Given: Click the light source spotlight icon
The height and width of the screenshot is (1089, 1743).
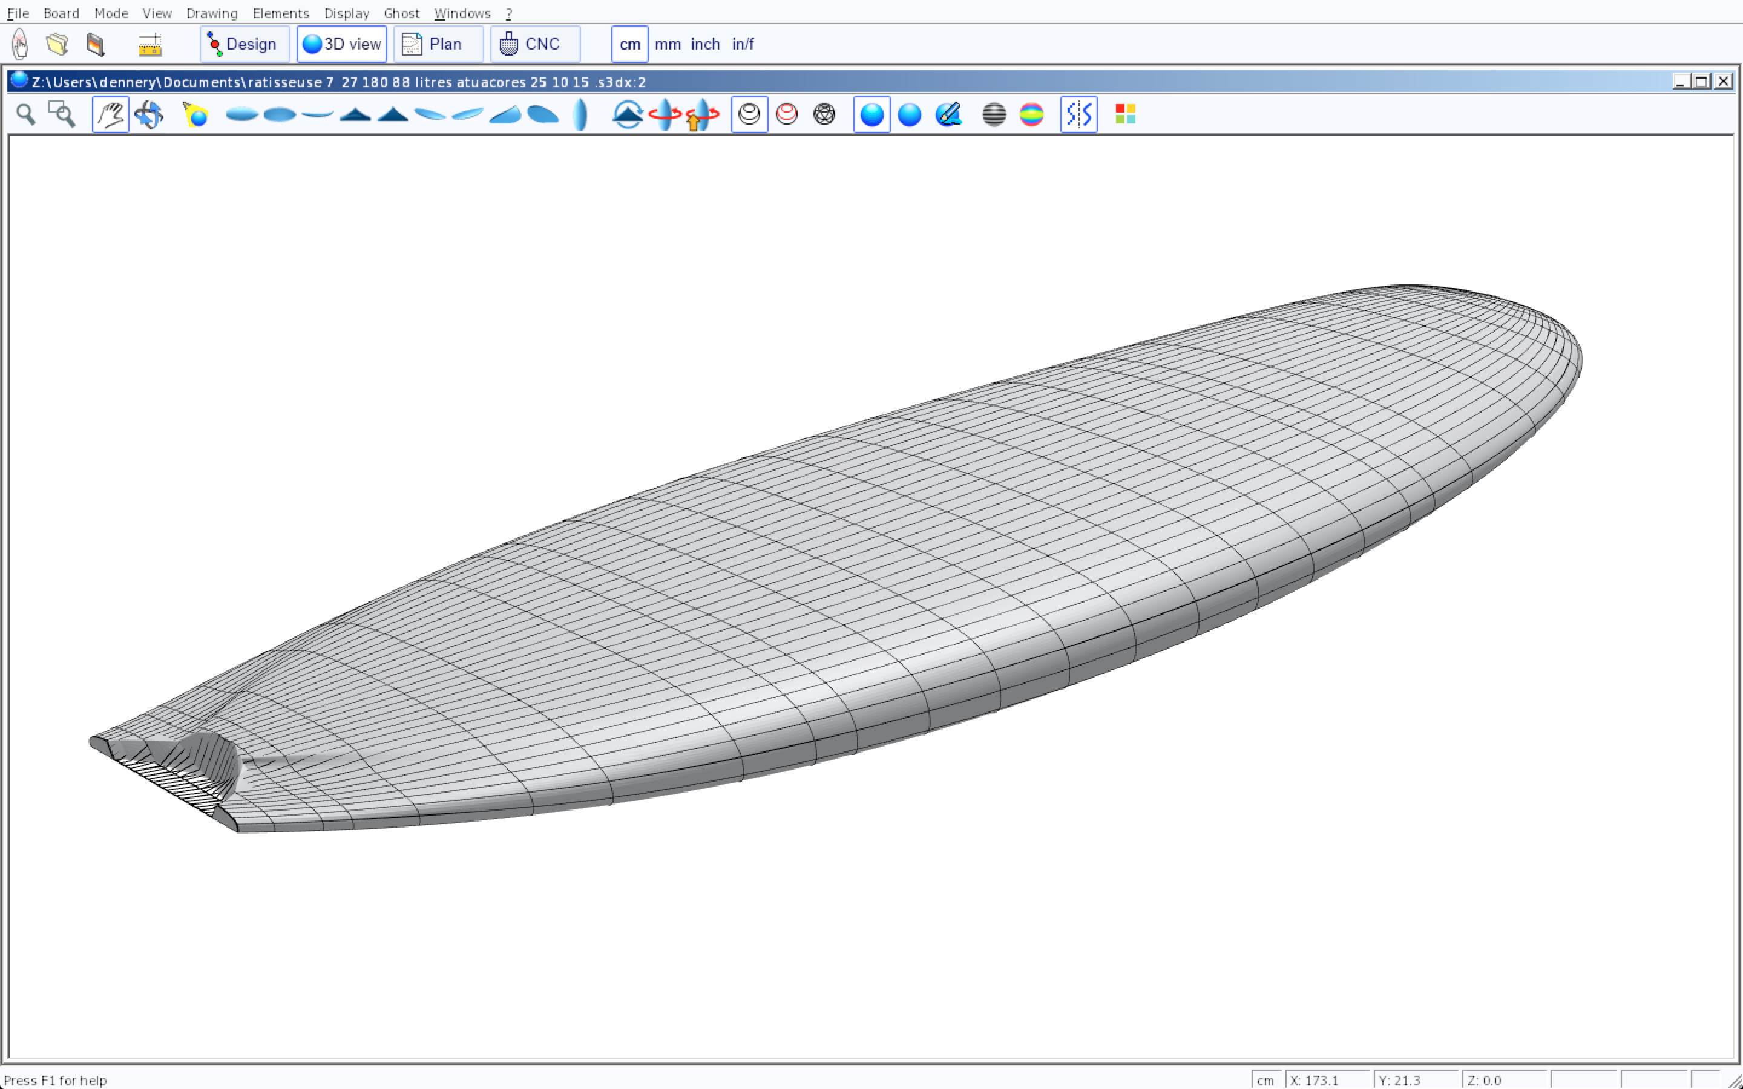Looking at the screenshot, I should click(195, 114).
